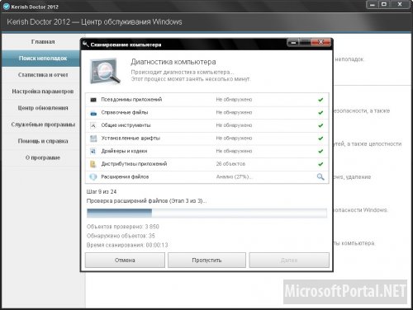Click the Пропустить button
The height and width of the screenshot is (310, 413).
click(206, 260)
